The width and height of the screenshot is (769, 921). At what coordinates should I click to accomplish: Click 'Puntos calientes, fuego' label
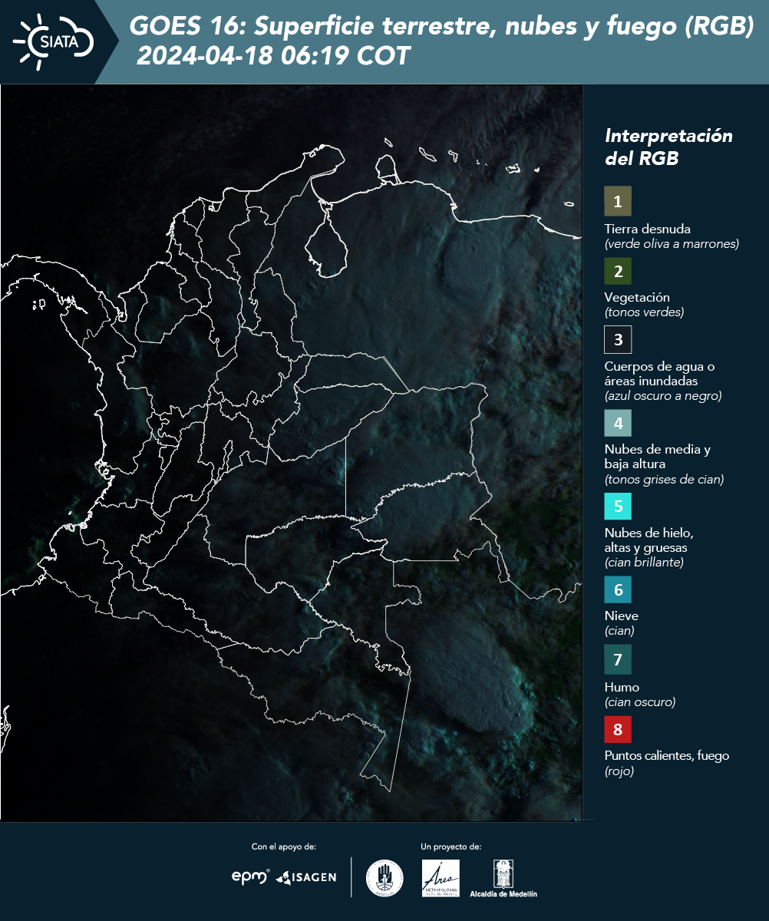pyautogui.click(x=666, y=755)
